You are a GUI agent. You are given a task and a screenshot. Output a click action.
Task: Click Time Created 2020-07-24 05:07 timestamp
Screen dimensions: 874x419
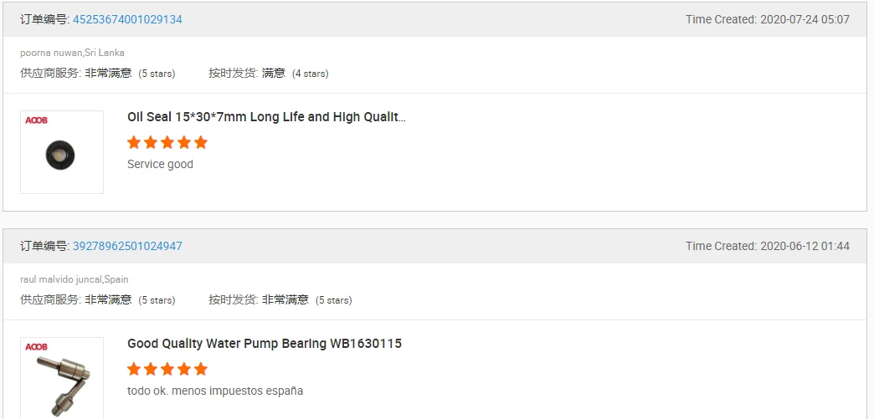(x=768, y=19)
